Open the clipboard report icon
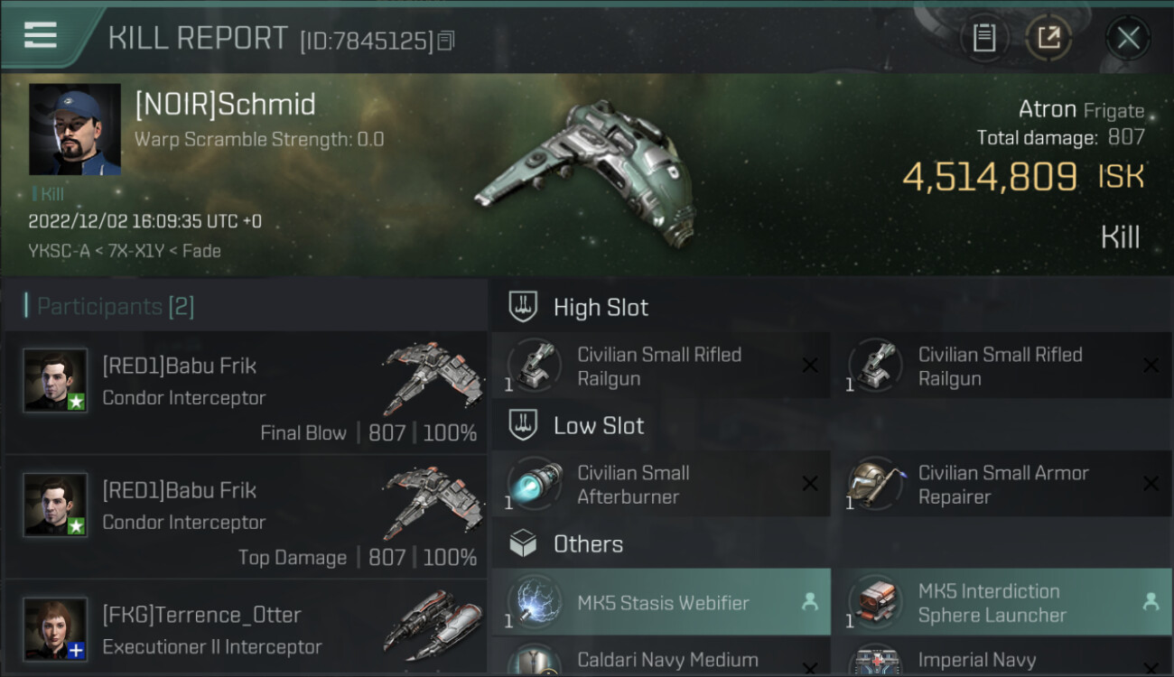The width and height of the screenshot is (1174, 677). (983, 38)
